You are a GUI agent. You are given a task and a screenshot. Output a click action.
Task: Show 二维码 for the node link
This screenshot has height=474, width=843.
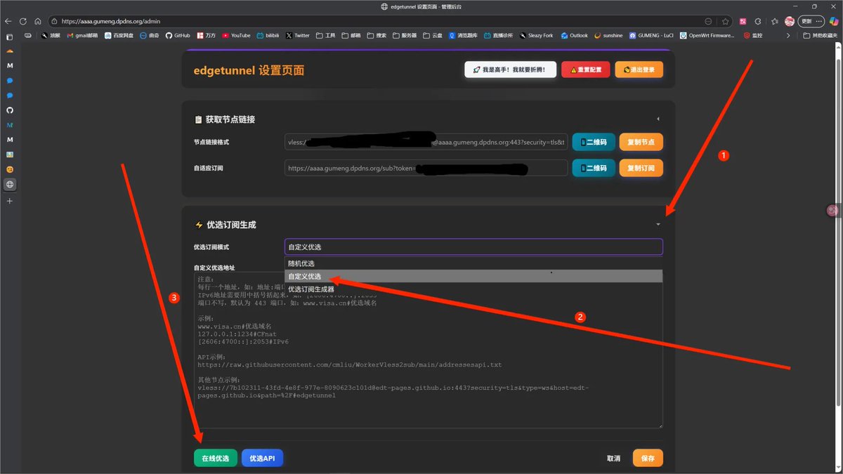point(594,142)
